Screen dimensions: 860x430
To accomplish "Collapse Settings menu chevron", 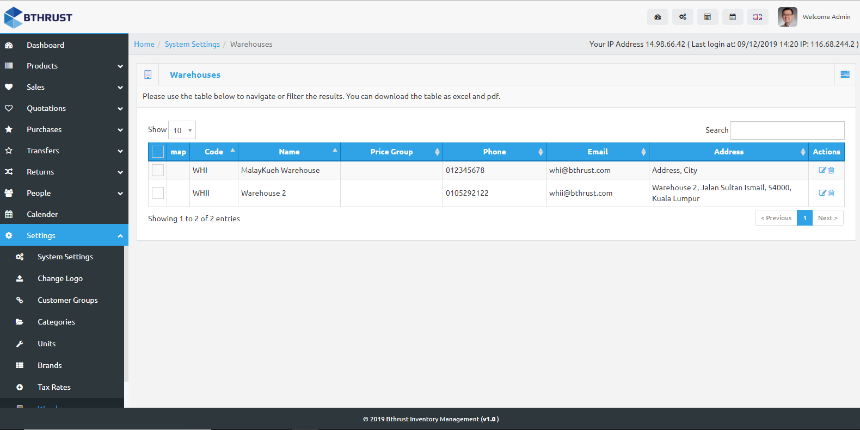I will [x=120, y=236].
